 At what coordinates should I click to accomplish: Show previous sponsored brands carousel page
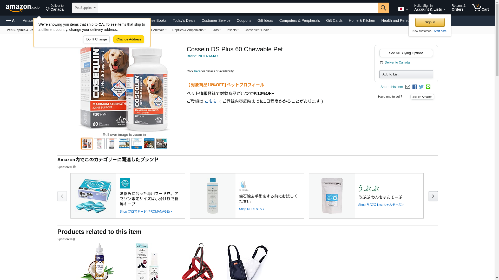tap(62, 196)
